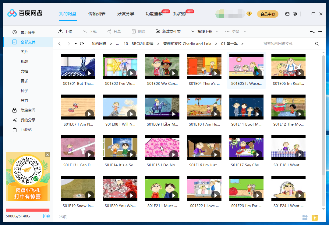Click the my-share icon in sidebar

pos(15,120)
